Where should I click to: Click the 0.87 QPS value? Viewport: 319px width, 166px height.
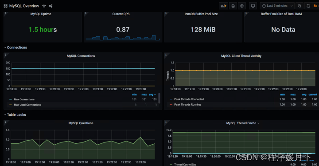[x=123, y=30]
